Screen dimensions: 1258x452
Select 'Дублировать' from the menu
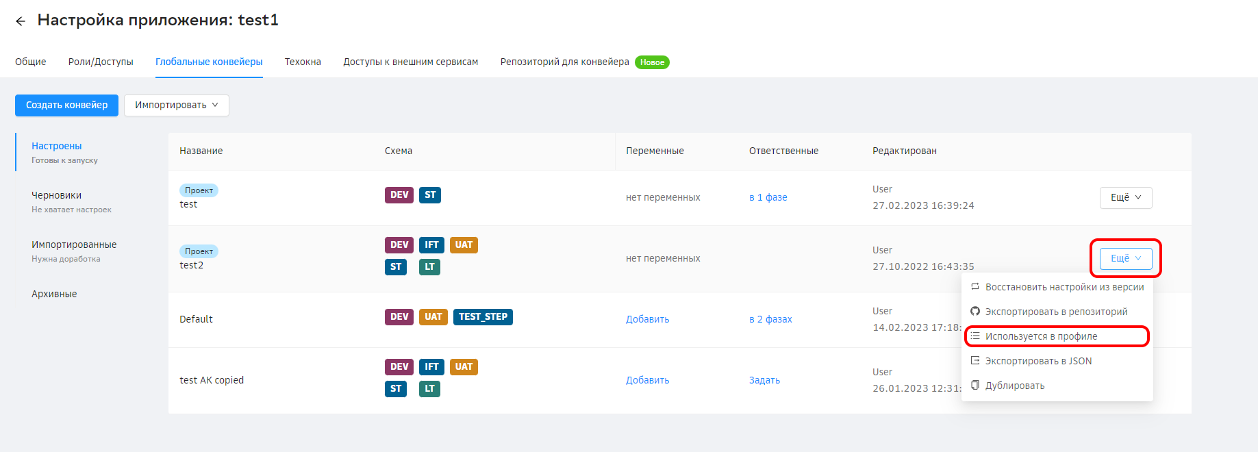tap(1014, 386)
